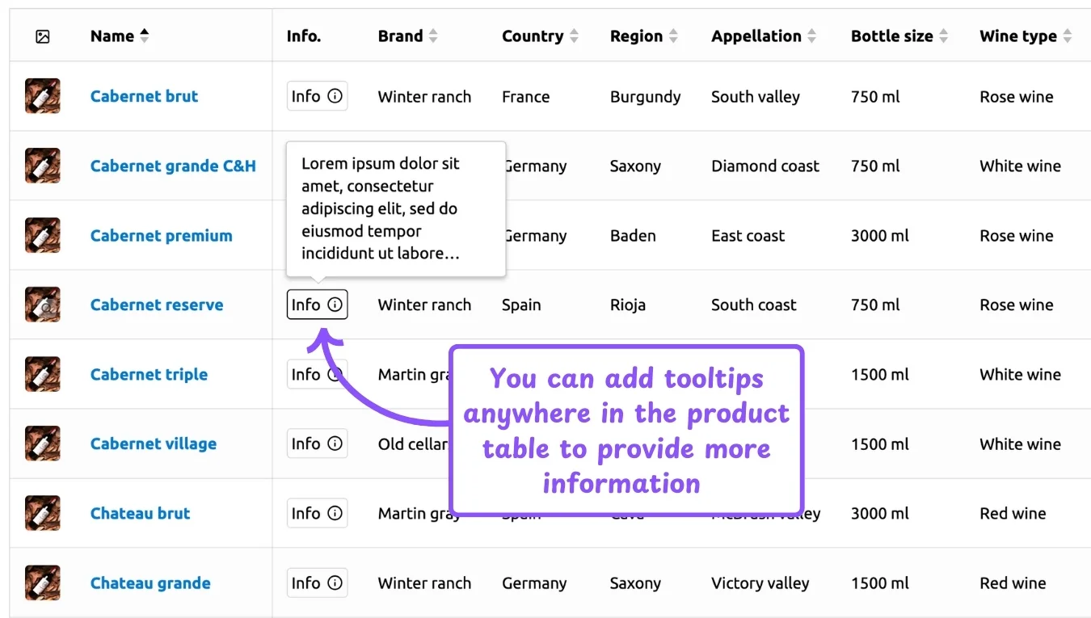Click the image column header icon

pyautogui.click(x=43, y=36)
